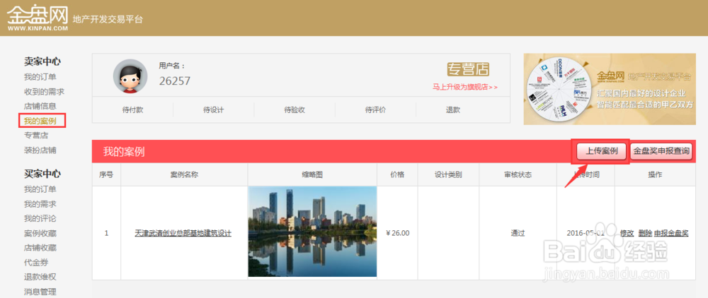The width and height of the screenshot is (708, 298).
Task: Open 案例收藏 in sidebar
Action: [x=40, y=233]
